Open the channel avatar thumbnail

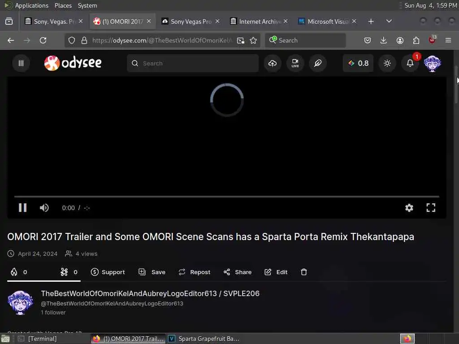pos(20,302)
